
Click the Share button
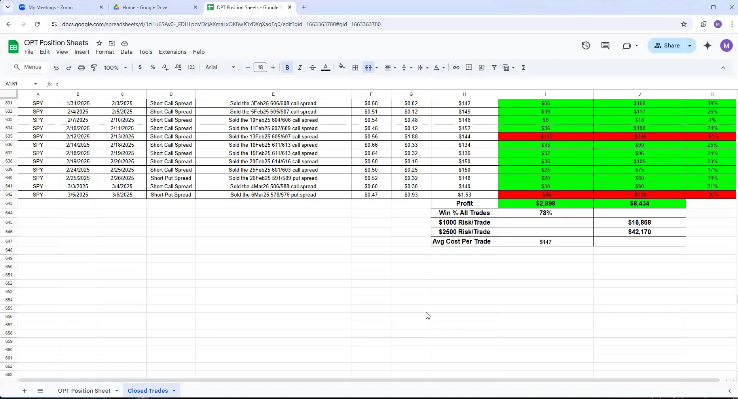click(x=667, y=45)
